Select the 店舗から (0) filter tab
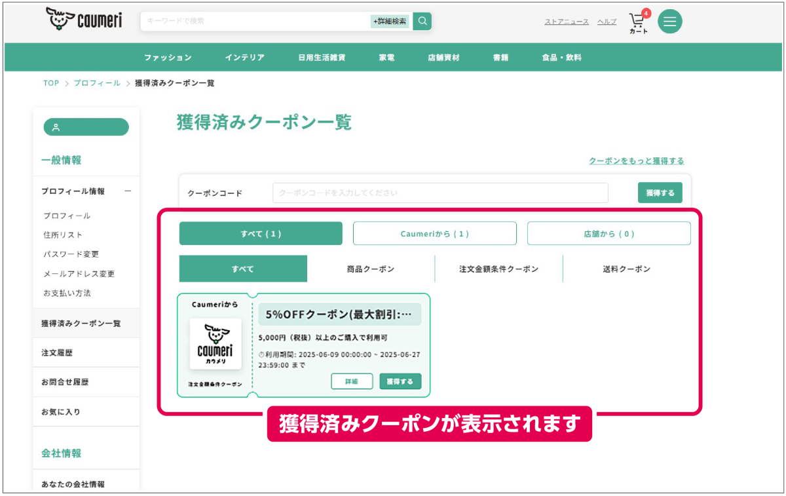The height and width of the screenshot is (496, 786). pos(608,233)
